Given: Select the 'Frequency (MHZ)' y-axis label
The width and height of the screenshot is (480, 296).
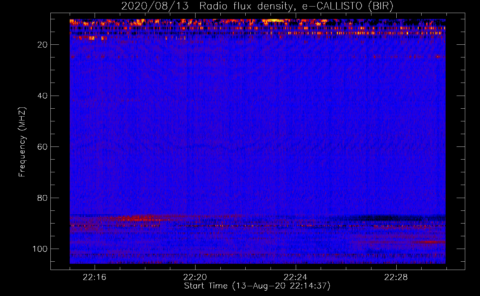Looking at the screenshot, I should pyautogui.click(x=22, y=142).
